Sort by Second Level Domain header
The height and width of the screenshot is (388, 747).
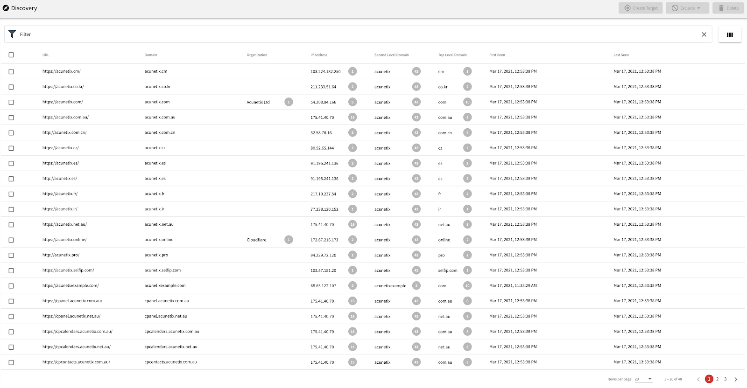tap(391, 55)
